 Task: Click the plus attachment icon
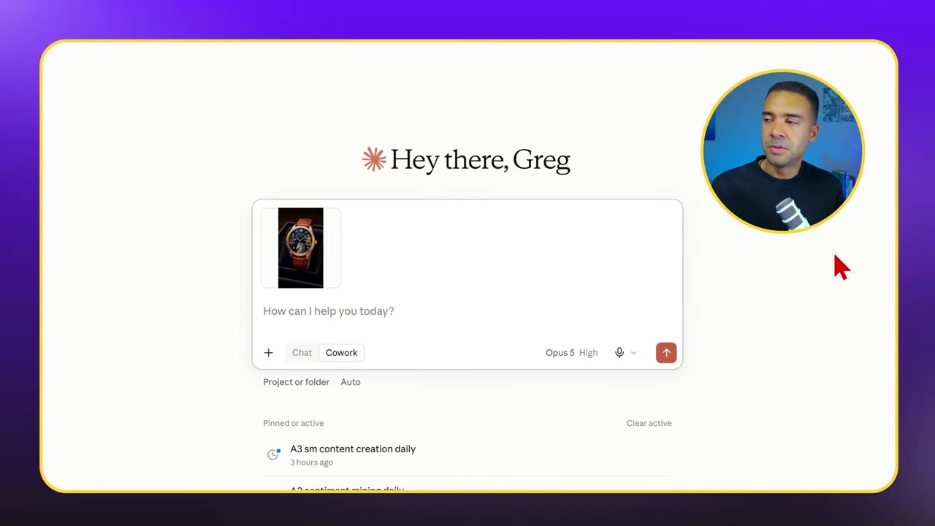point(268,353)
